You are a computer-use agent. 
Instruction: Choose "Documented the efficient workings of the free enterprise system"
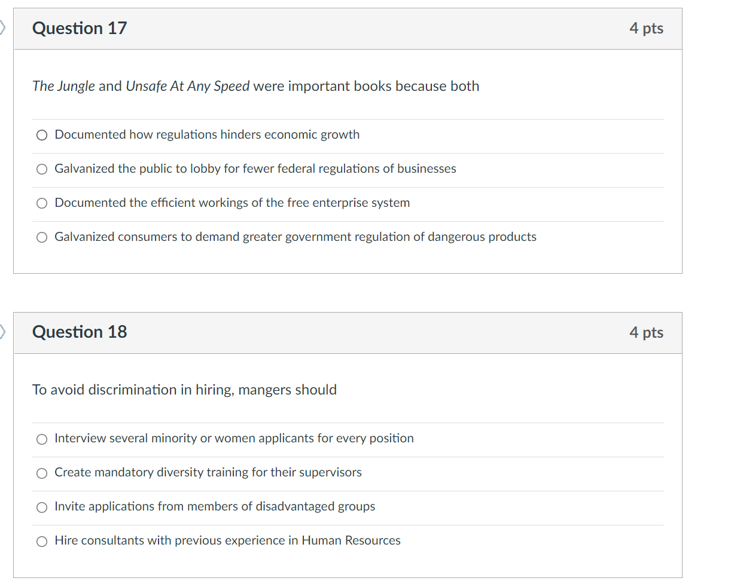(x=232, y=203)
